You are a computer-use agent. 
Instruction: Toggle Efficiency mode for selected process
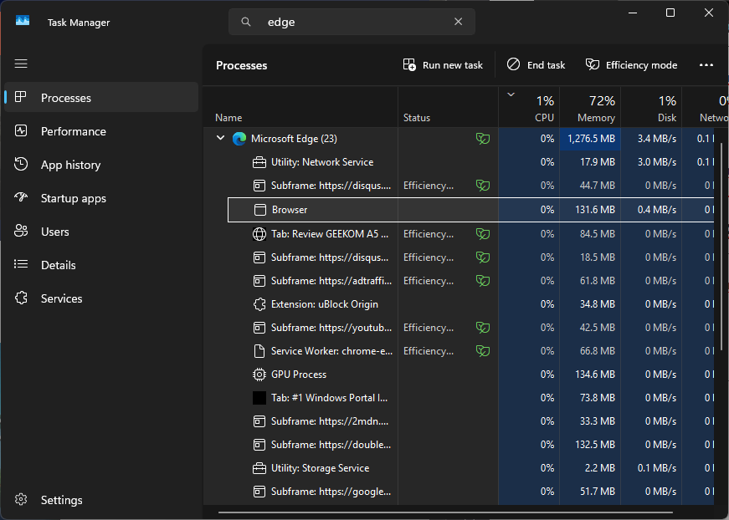click(631, 65)
